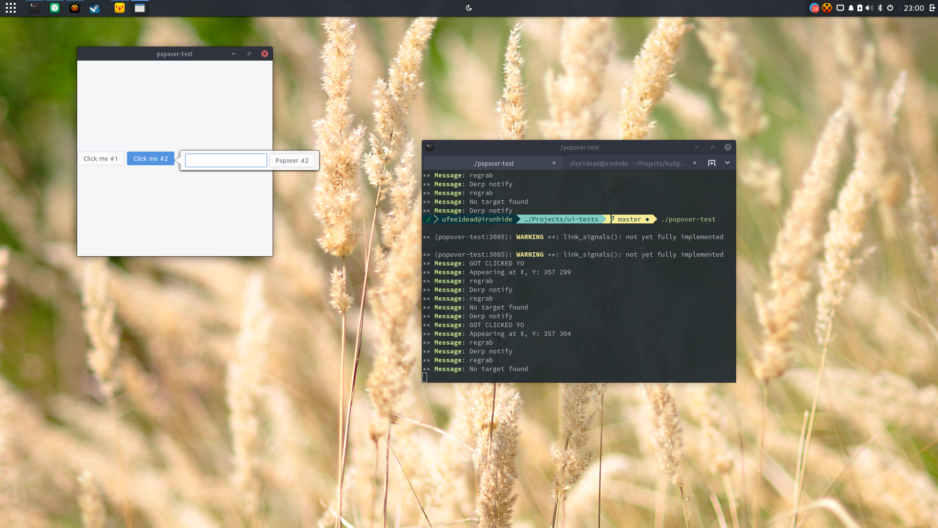Launch Steam from the top panel
The height and width of the screenshot is (528, 938).
94,8
